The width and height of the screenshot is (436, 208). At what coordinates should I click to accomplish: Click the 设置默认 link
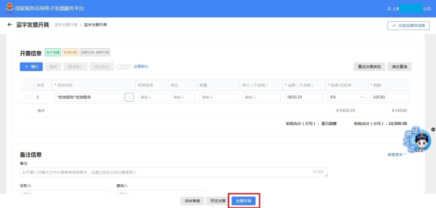(x=141, y=67)
